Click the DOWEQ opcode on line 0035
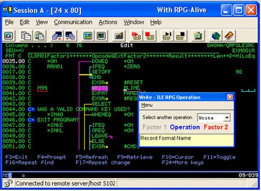Viewport: 261px width, 191px height. pyautogui.click(x=100, y=61)
